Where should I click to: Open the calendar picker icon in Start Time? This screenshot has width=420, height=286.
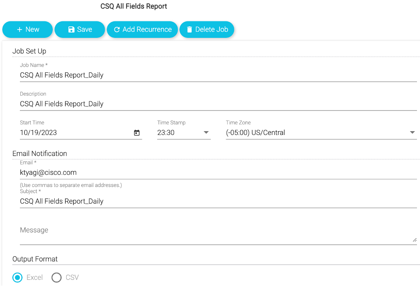137,133
